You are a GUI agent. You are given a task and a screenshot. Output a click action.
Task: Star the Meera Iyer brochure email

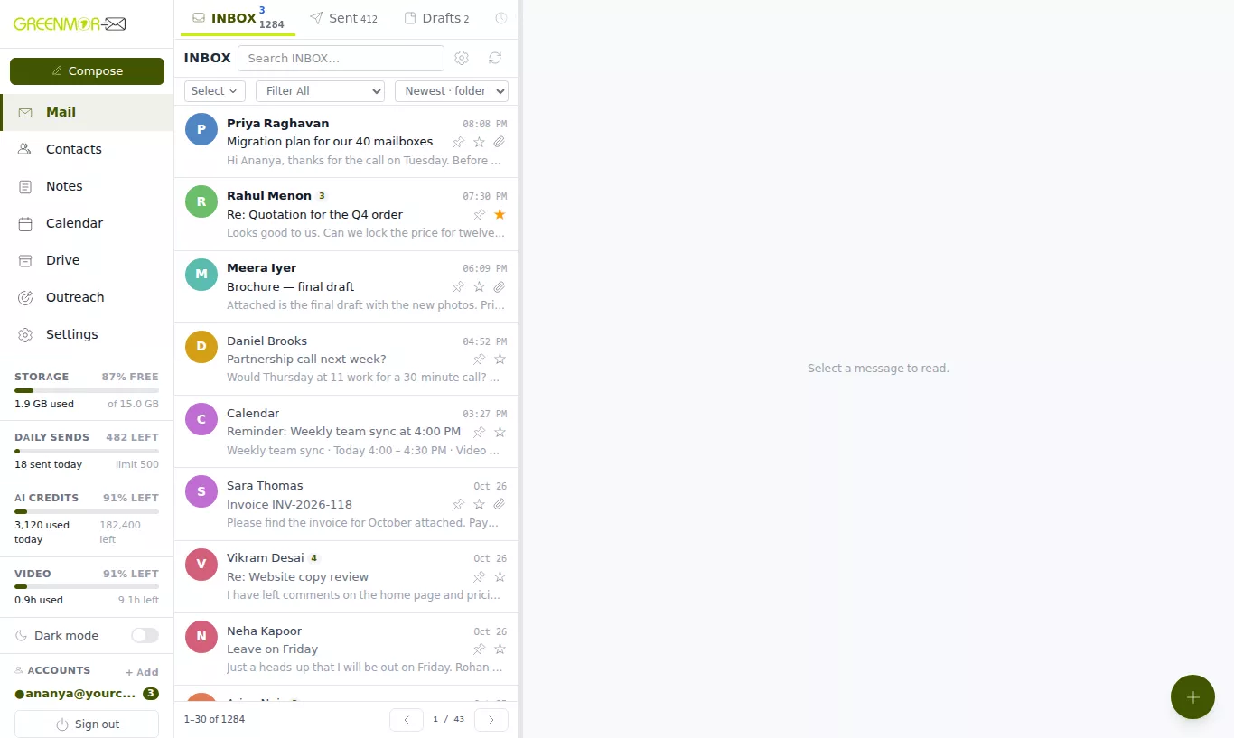pyautogui.click(x=479, y=287)
